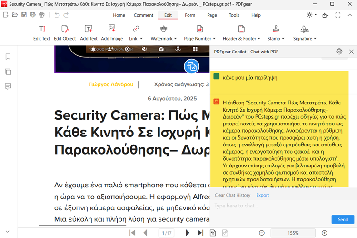Click the date 6 Αυγούστου, 2025

pos(172,98)
